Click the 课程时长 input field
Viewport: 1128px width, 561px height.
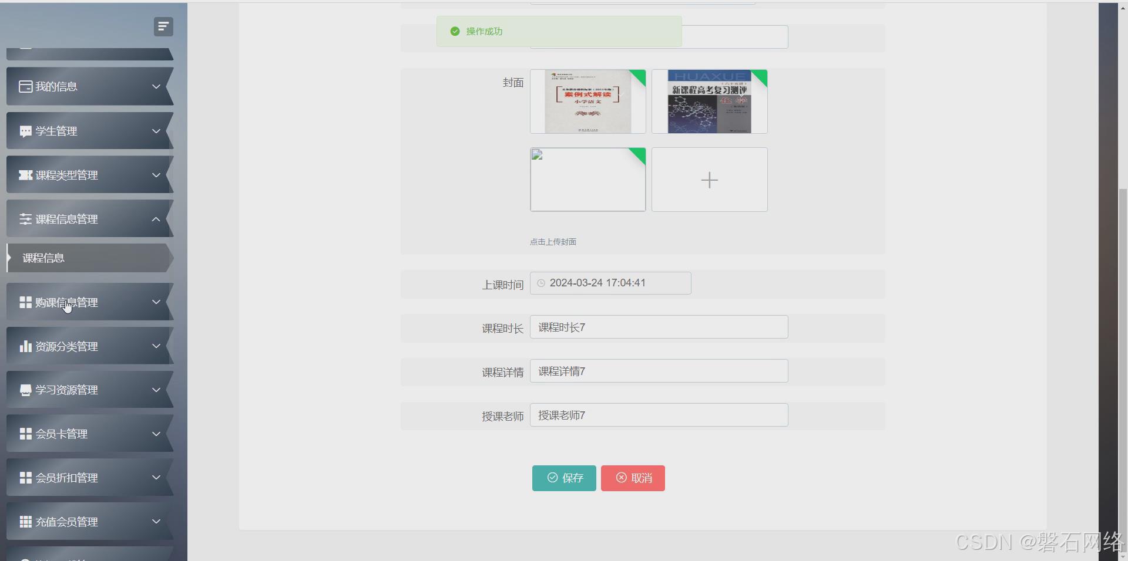click(659, 327)
